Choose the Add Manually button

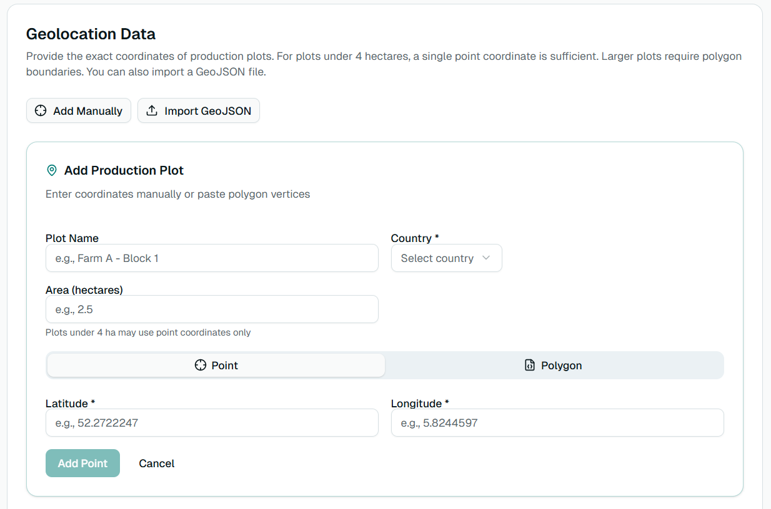point(79,111)
